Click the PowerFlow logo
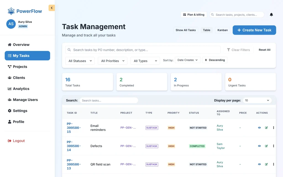 [25, 11]
